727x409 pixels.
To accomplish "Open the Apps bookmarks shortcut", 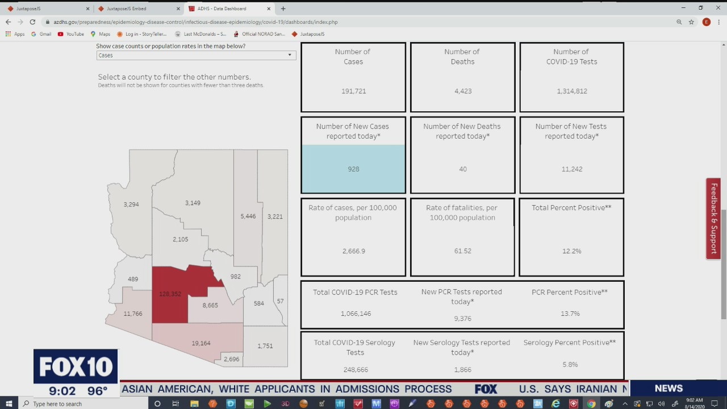I will (x=15, y=34).
